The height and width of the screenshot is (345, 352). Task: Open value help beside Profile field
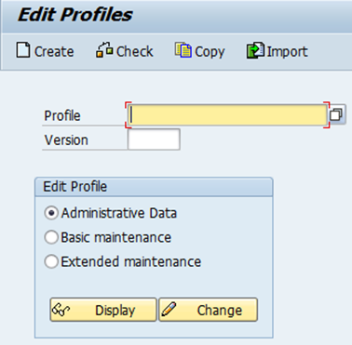pos(336,114)
